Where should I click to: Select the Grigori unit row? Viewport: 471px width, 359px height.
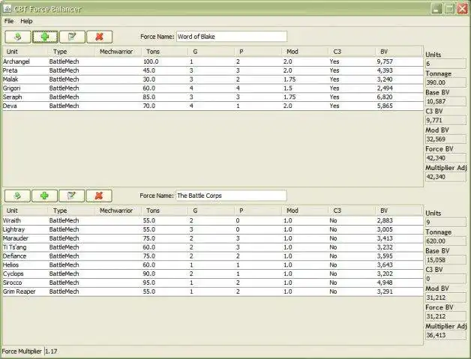tap(213, 88)
